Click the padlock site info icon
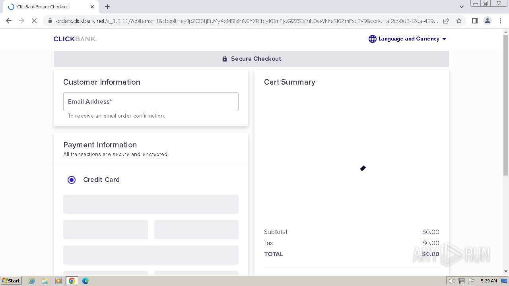This screenshot has width=509, height=286. (50, 21)
